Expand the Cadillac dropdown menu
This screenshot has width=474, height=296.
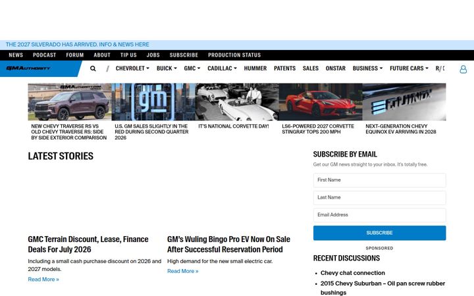pos(222,68)
